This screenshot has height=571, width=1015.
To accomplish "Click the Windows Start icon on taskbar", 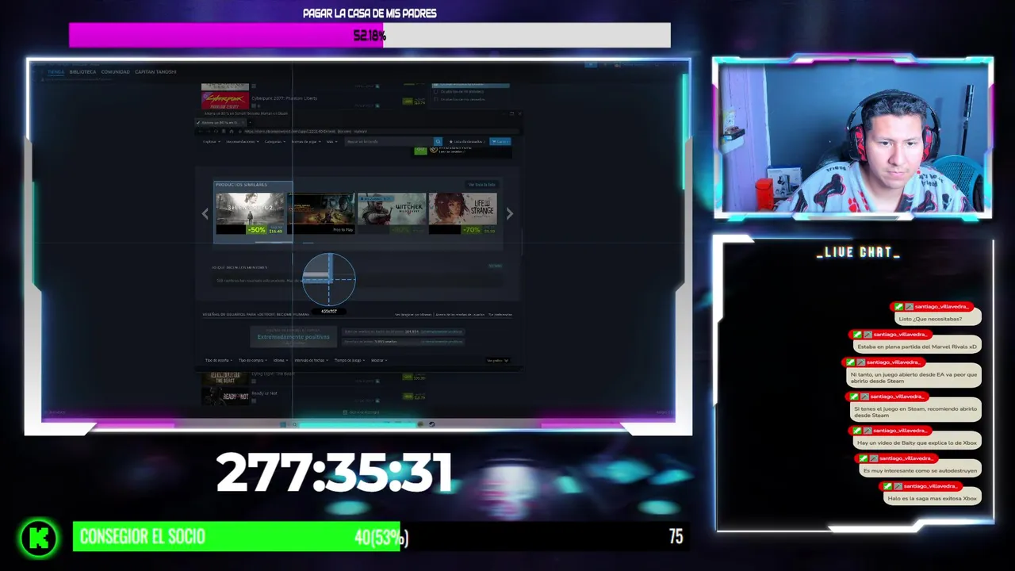I will pos(284,424).
